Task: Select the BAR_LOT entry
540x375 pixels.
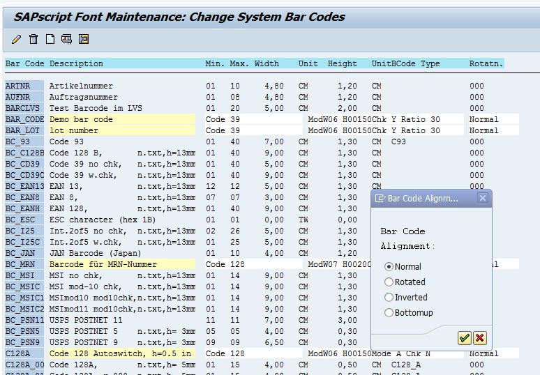Action: (x=24, y=130)
